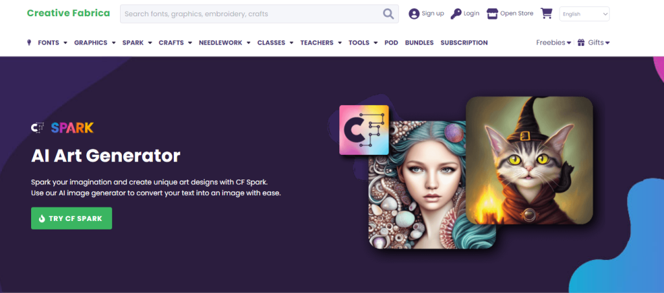Expand the CRAFTS menu arrow
The height and width of the screenshot is (293, 664).
click(190, 43)
